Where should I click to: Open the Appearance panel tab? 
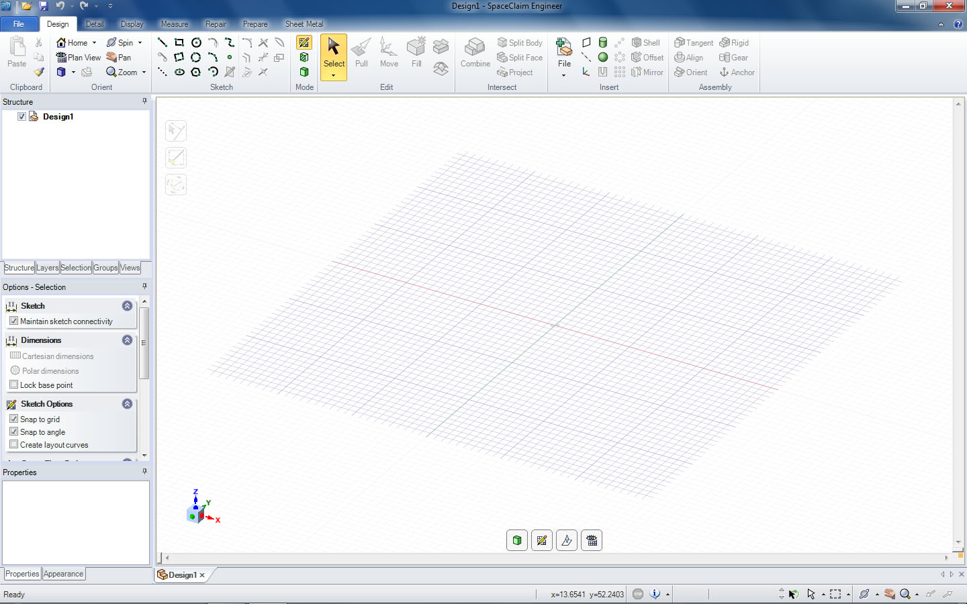pyautogui.click(x=64, y=574)
